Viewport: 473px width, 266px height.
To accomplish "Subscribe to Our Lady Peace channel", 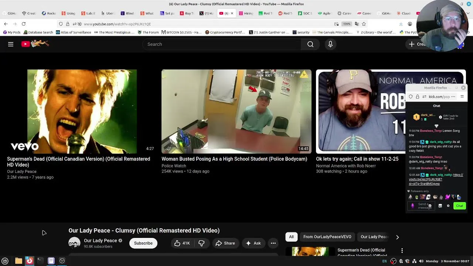I will (x=143, y=243).
